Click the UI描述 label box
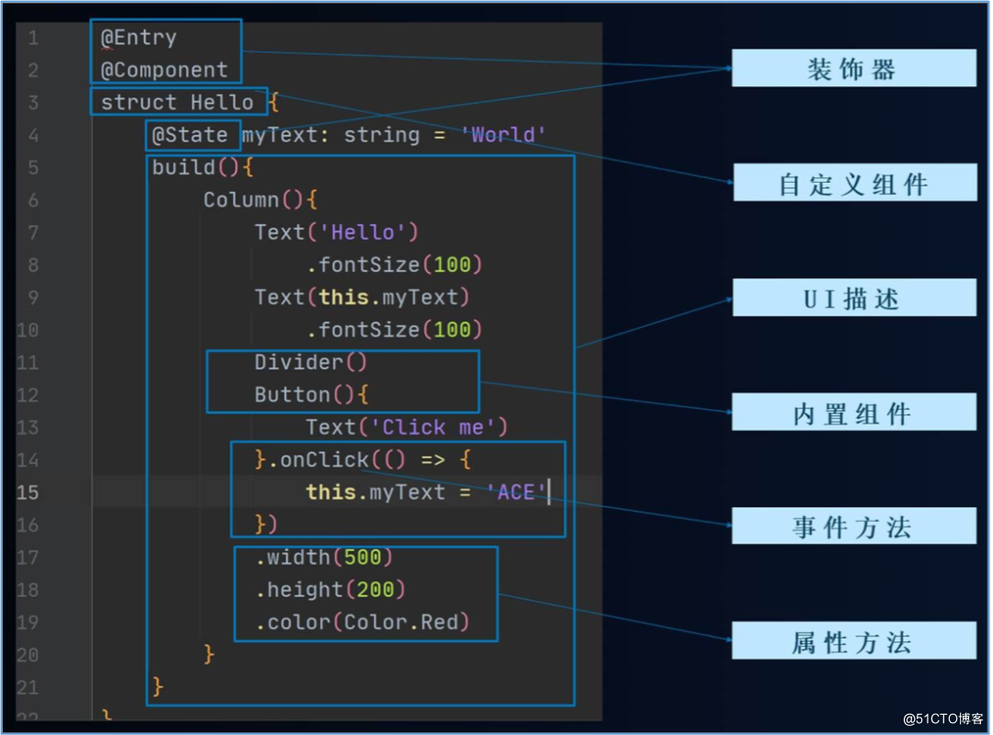 click(x=853, y=298)
